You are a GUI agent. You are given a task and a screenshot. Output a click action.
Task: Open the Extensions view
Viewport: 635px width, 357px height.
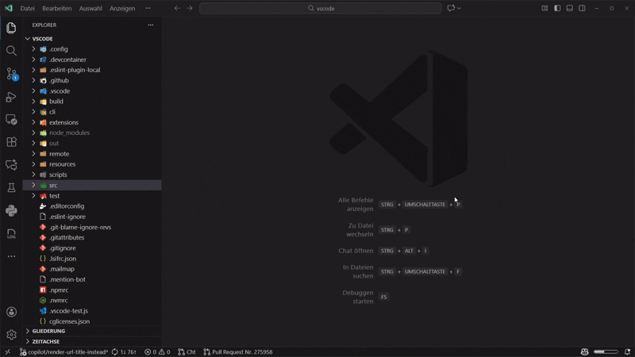(11, 142)
